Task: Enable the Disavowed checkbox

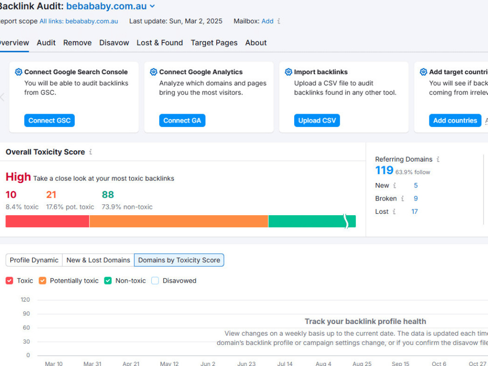Action: click(x=155, y=281)
